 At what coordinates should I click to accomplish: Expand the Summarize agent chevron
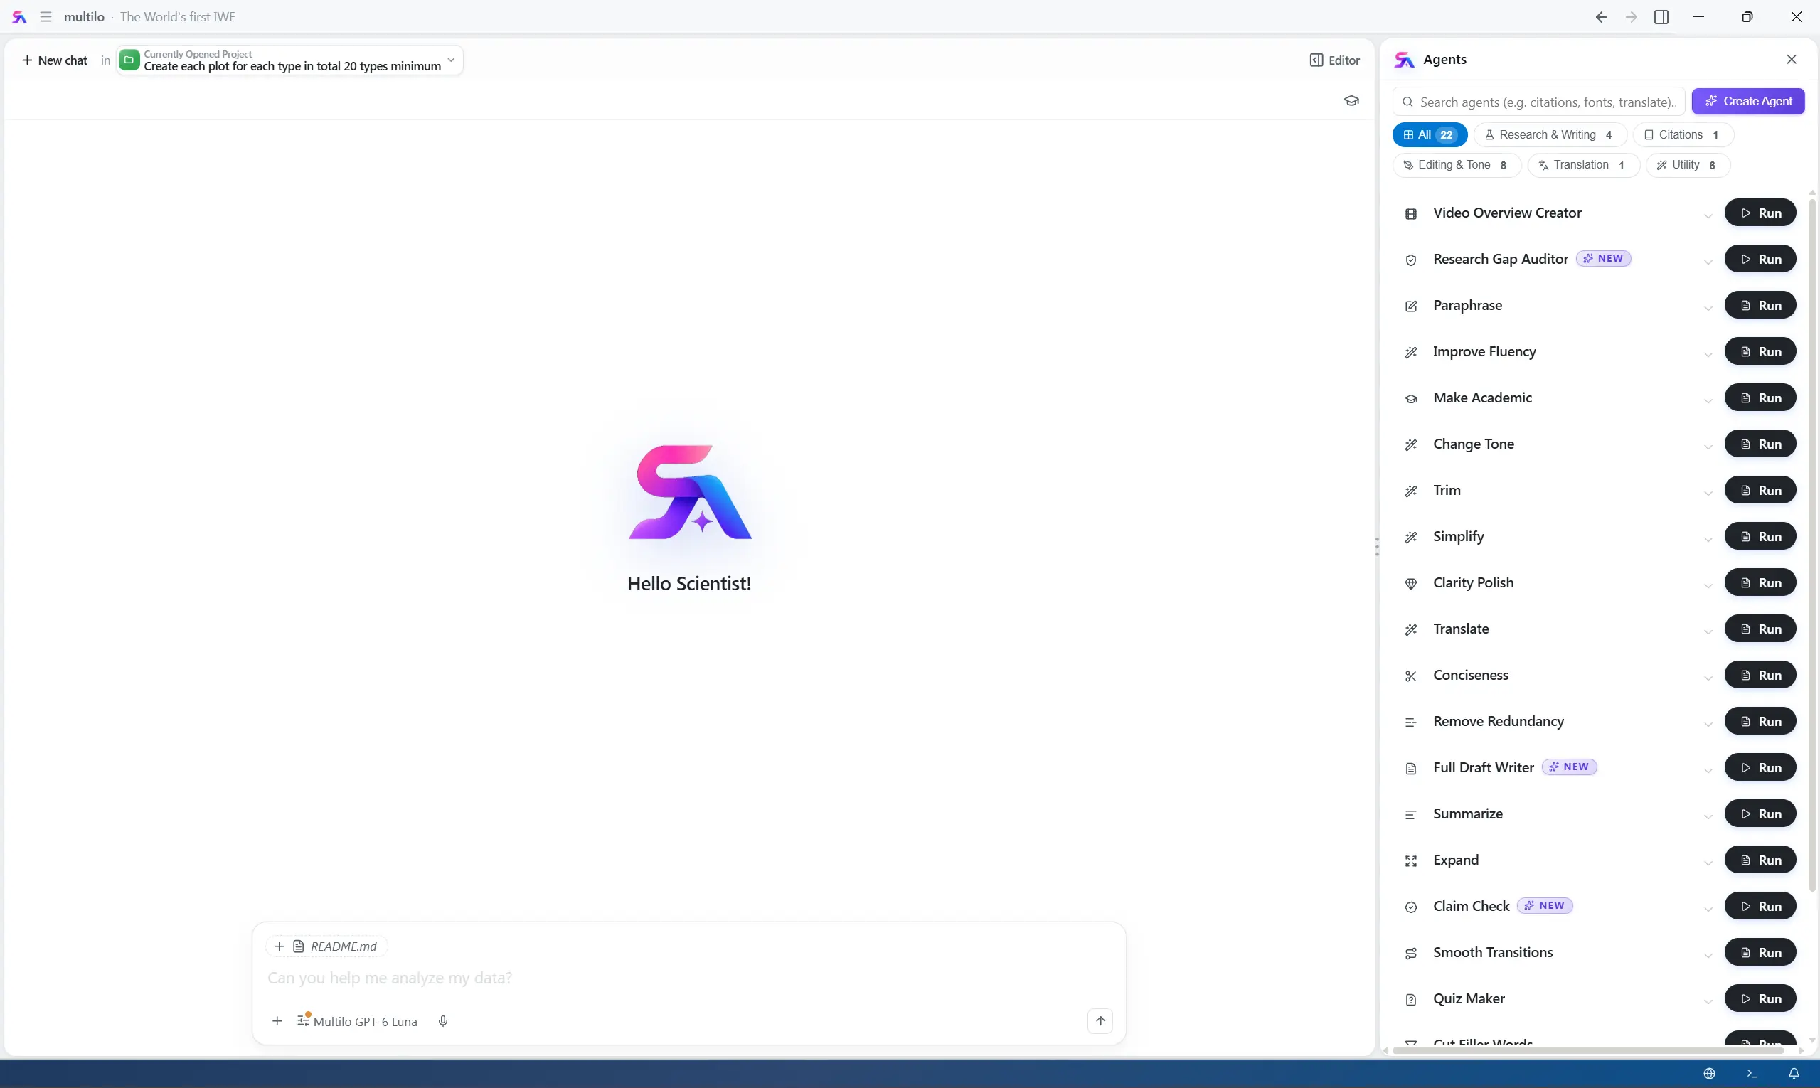pos(1708,816)
